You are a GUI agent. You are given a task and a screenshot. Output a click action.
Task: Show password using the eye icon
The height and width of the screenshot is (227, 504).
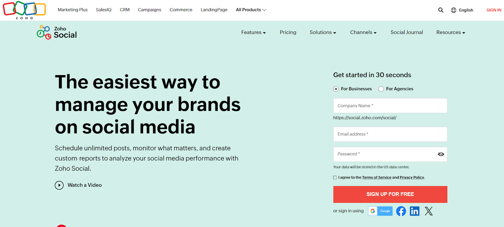pos(441,154)
